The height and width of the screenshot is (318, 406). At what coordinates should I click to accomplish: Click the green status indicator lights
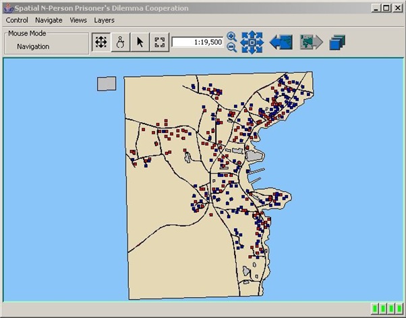[x=387, y=309]
